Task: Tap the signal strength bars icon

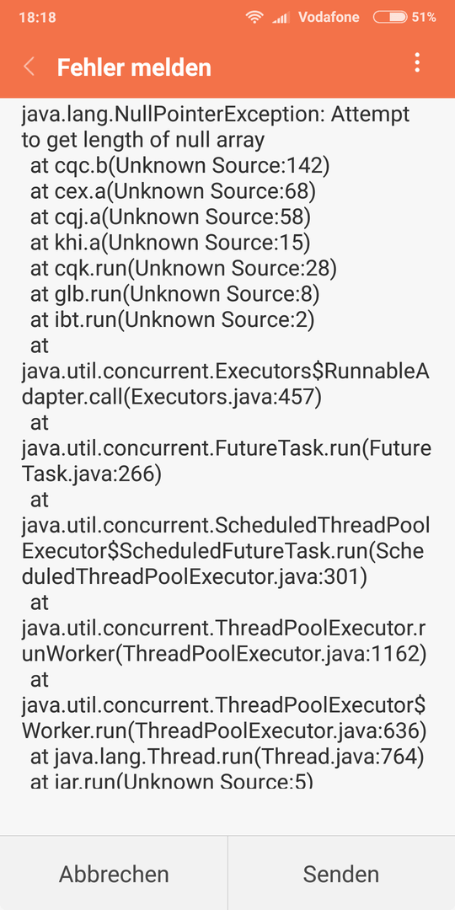Action: coord(281,18)
